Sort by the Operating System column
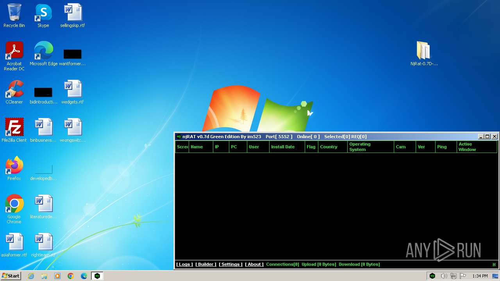This screenshot has width=500, height=281. click(x=371, y=147)
